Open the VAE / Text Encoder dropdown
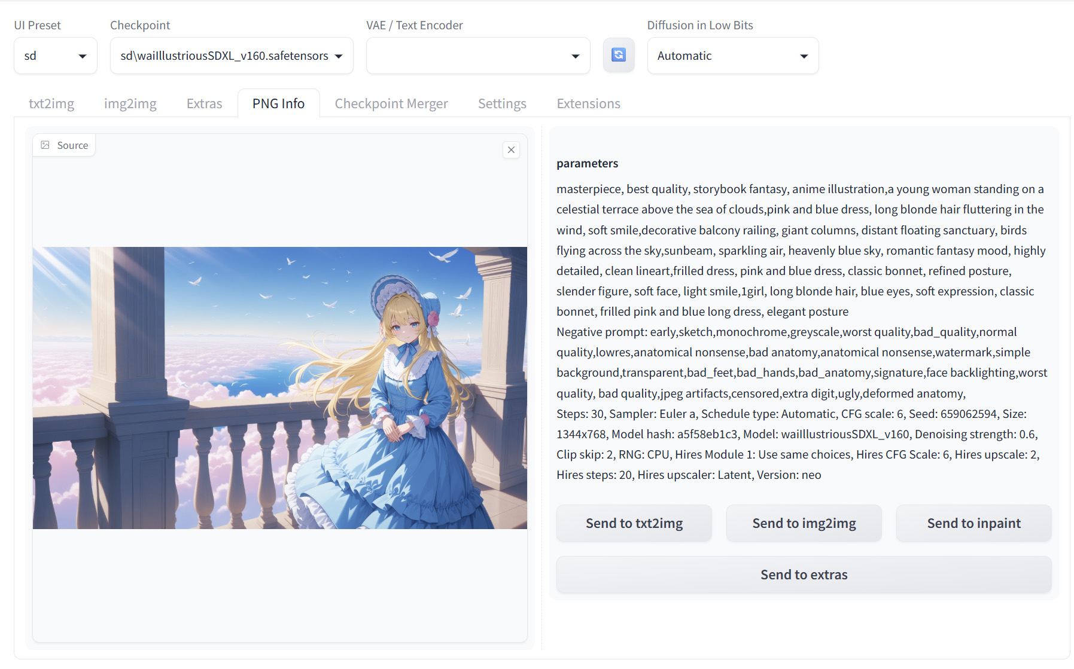1074x669 pixels. pos(478,56)
